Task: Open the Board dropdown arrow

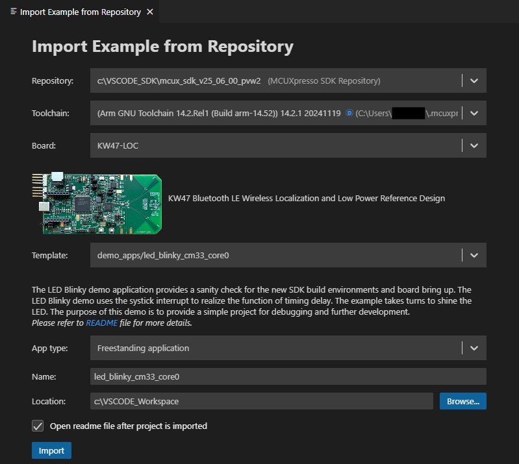Action: (x=474, y=145)
